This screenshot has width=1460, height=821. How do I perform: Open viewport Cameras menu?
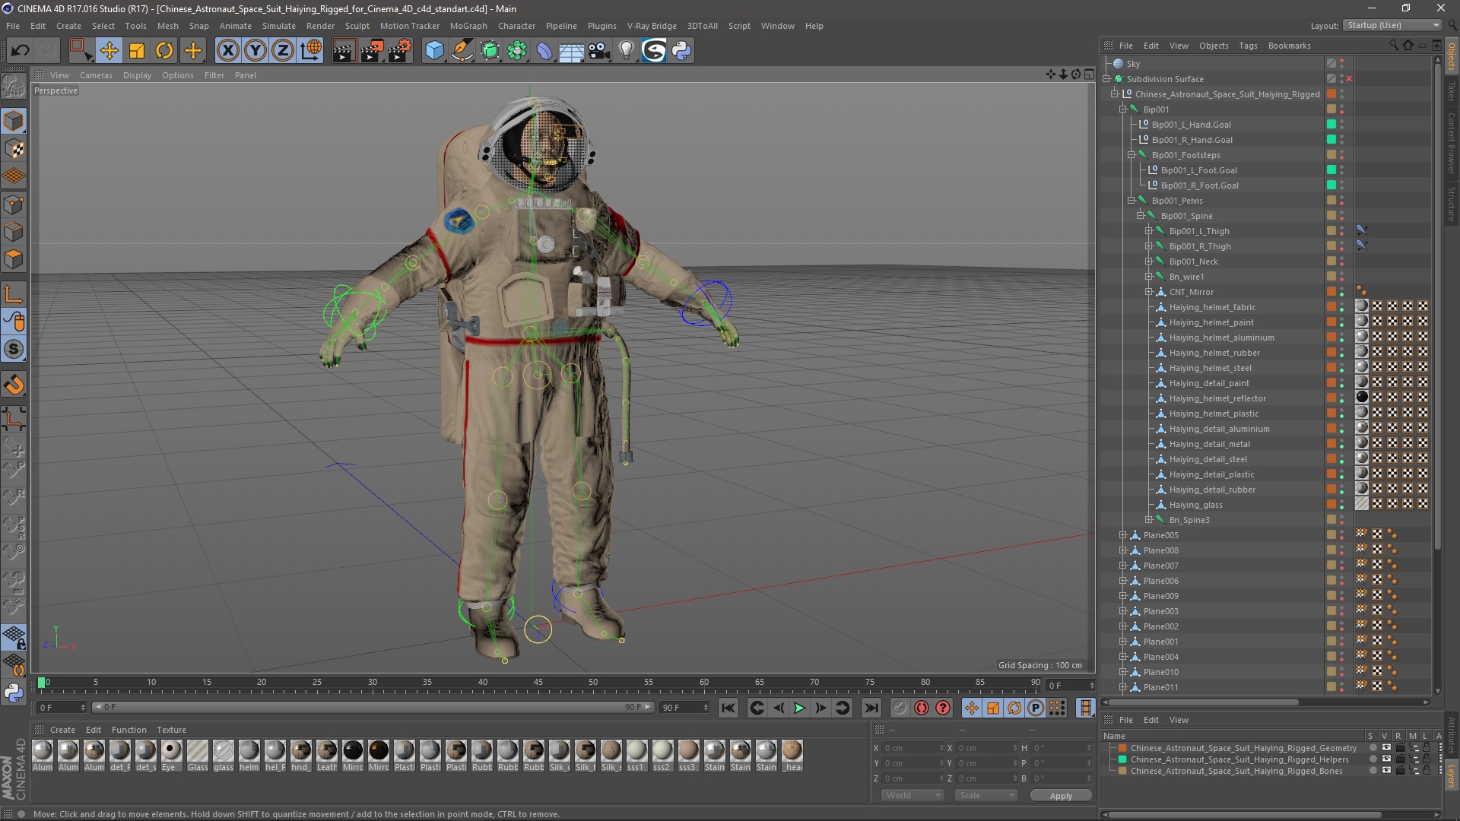[96, 75]
